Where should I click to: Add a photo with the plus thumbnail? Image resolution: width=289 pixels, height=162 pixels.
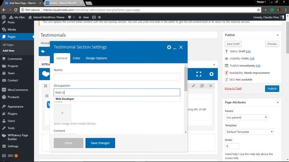[62, 113]
